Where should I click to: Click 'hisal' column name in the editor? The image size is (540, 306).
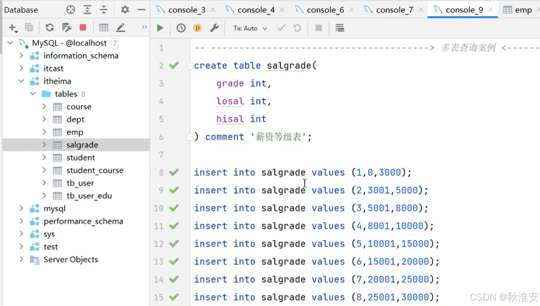(230, 119)
